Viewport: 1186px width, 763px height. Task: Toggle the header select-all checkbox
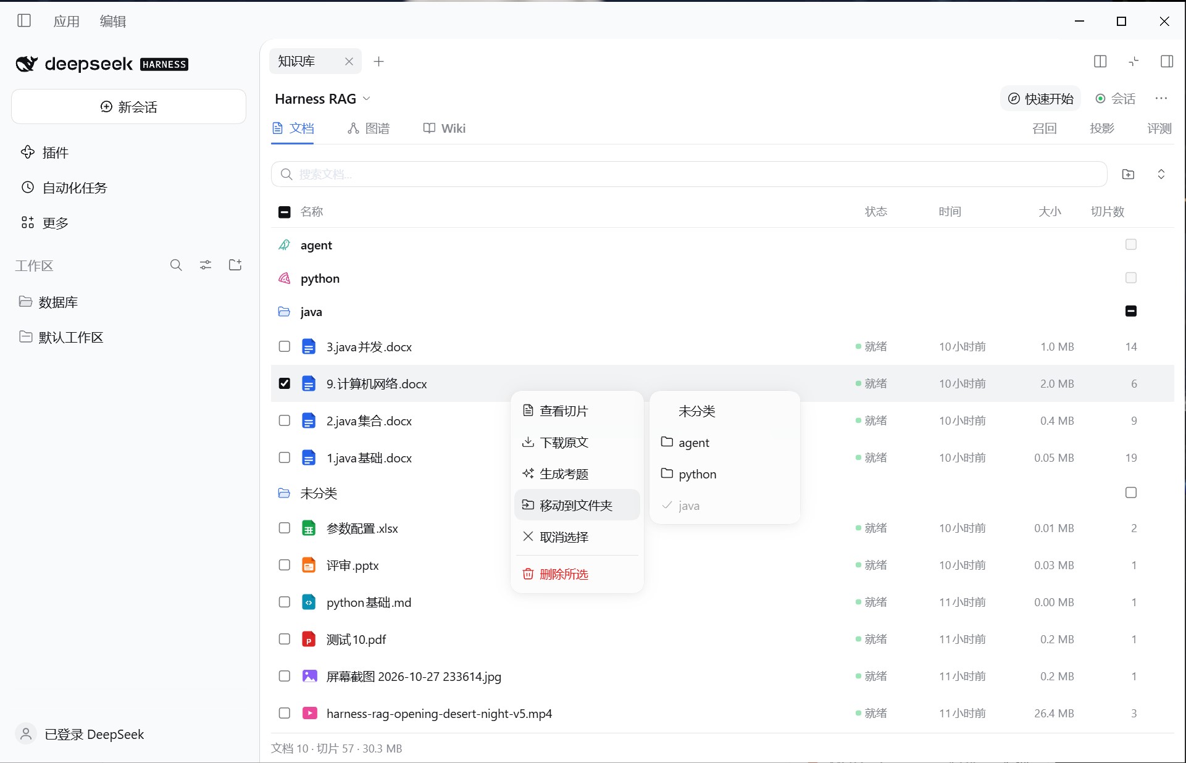285,212
